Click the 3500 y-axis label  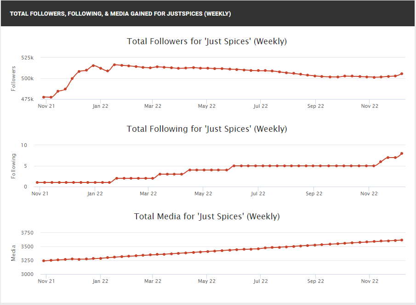coord(27,246)
